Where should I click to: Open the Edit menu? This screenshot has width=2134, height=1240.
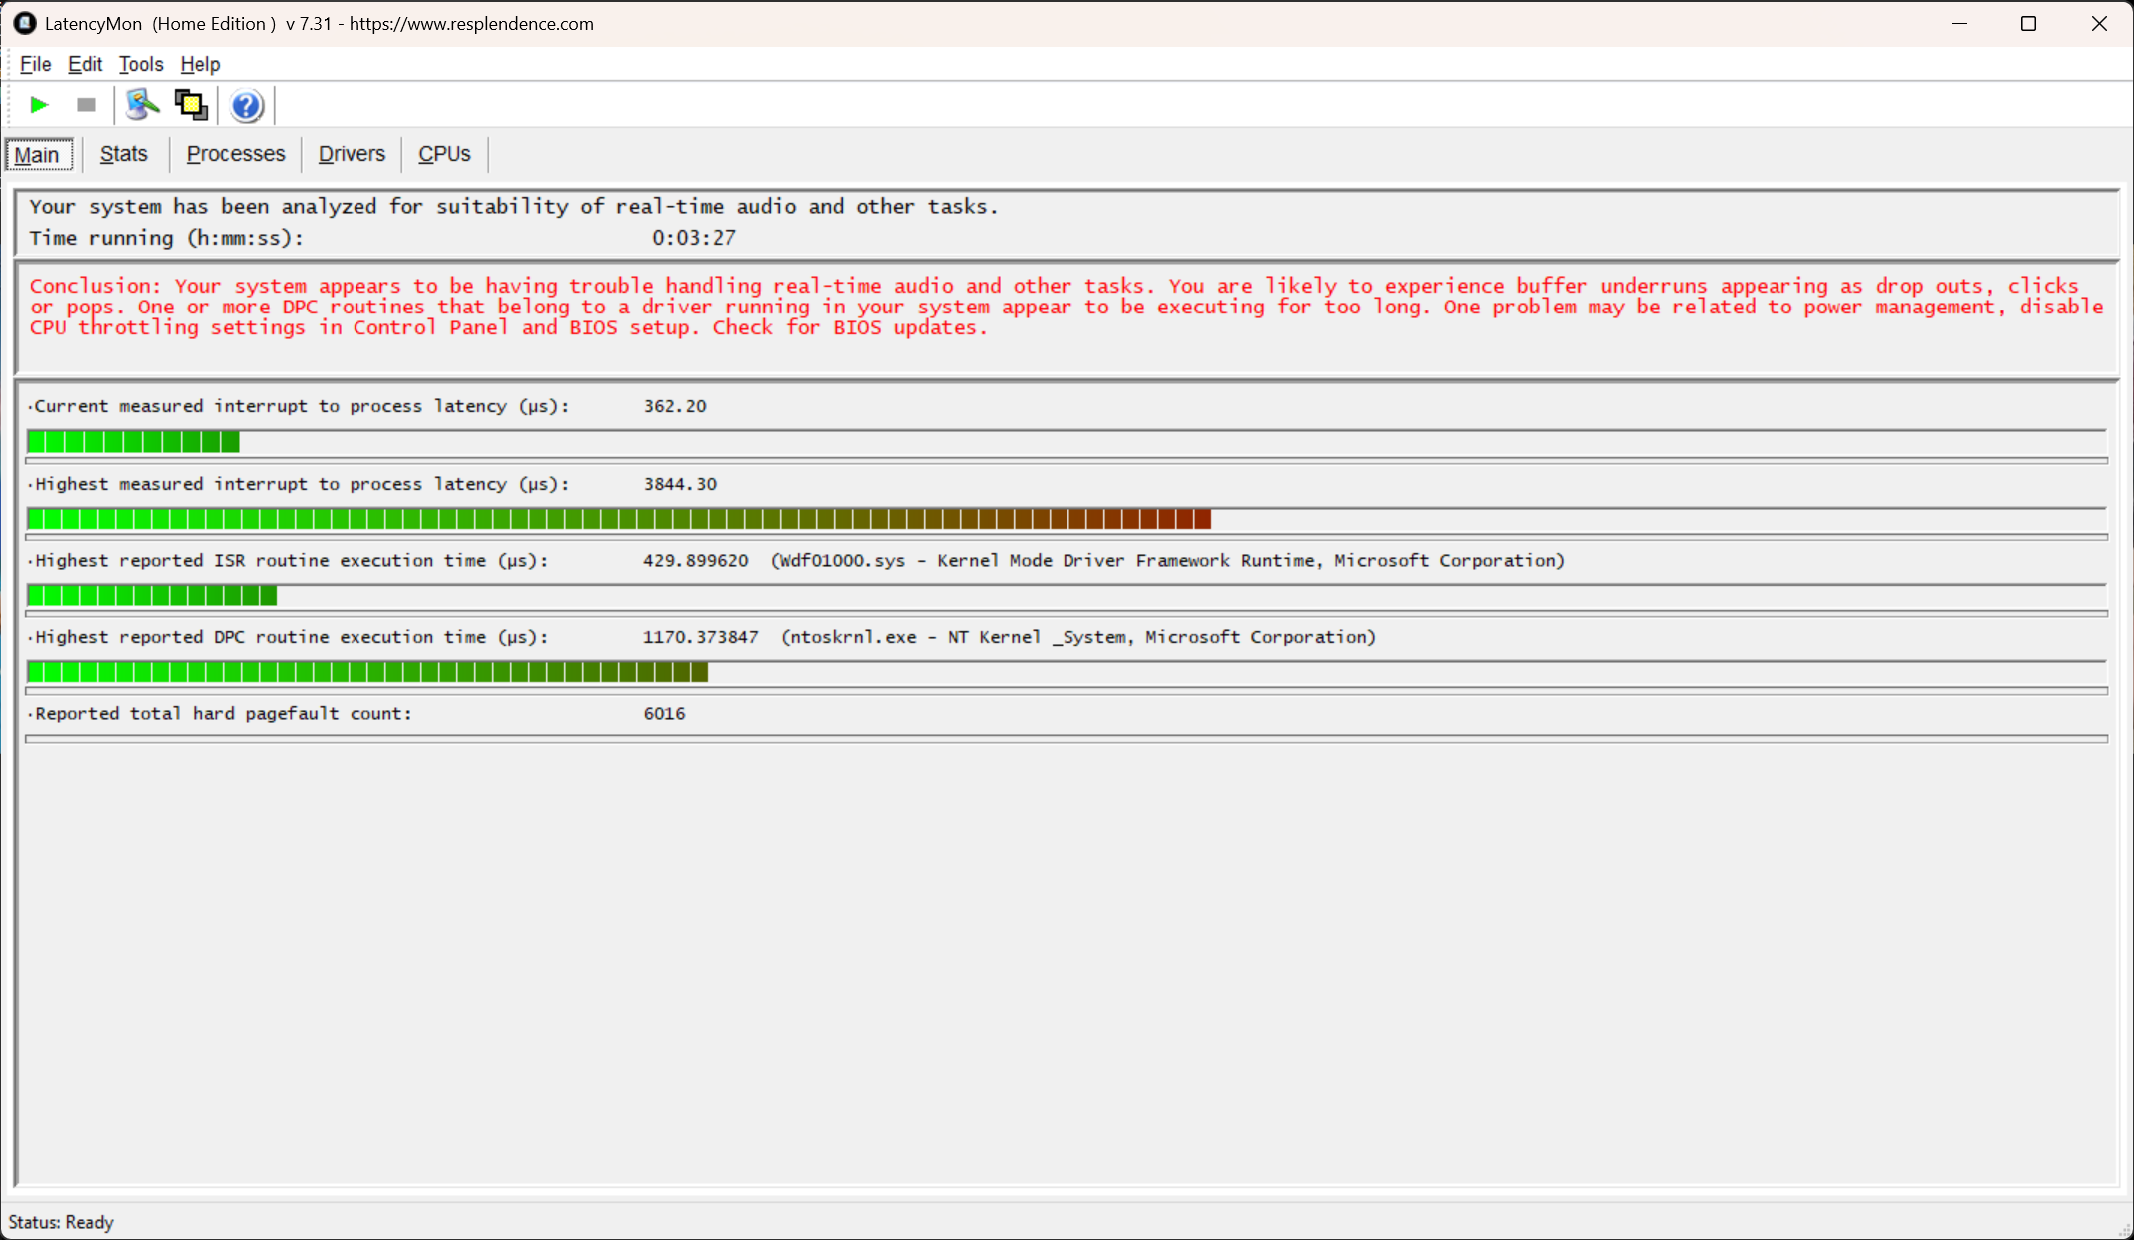(x=85, y=64)
